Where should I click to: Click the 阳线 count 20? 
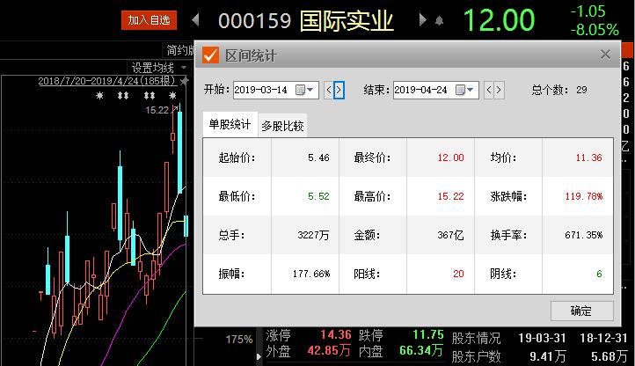(x=458, y=274)
